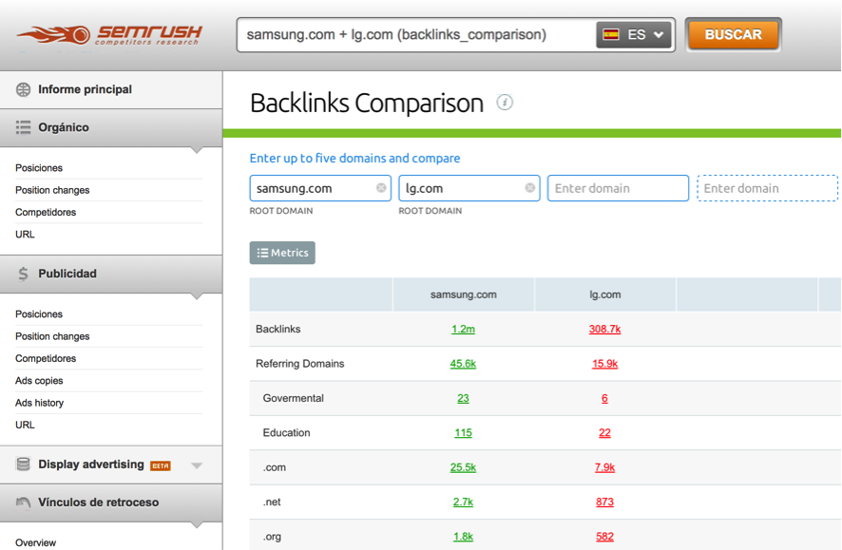View lg.com's 308.7k backlinks link
Image resolution: width=842 pixels, height=550 pixels.
[604, 329]
